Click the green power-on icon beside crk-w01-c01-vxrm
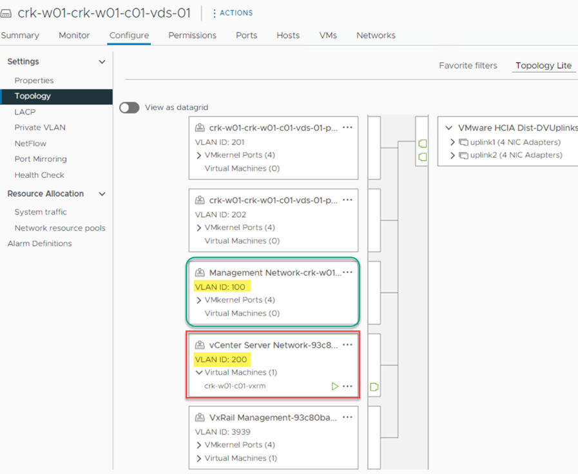The width and height of the screenshot is (578, 474). (x=334, y=386)
